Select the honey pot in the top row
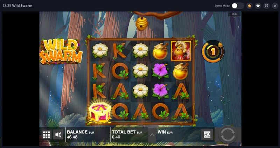Image resolution: width=280 pixels, height=148 pixels. pos(161,51)
